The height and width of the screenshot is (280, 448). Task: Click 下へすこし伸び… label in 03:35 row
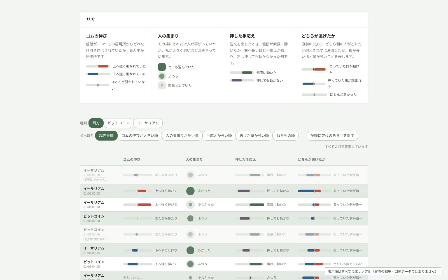point(168,250)
